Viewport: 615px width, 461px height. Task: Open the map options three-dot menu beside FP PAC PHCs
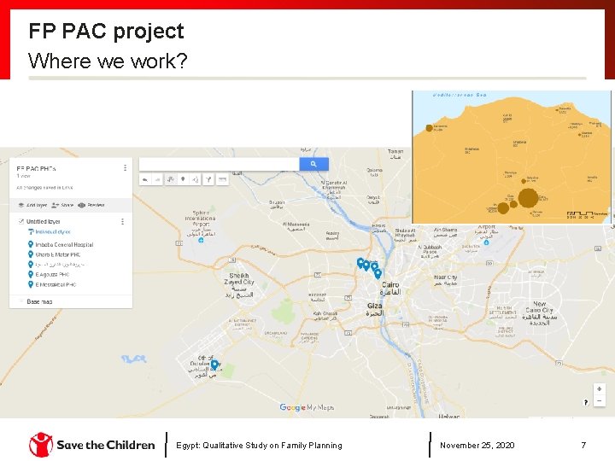click(125, 168)
